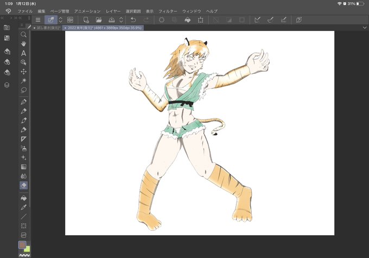Click the New file icon
The image size is (369, 258).
86,20
